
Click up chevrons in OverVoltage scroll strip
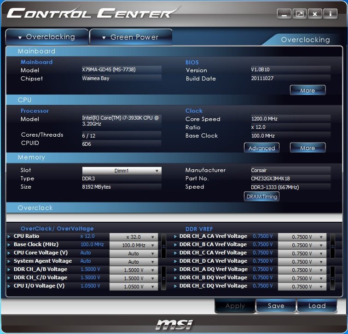163,246
